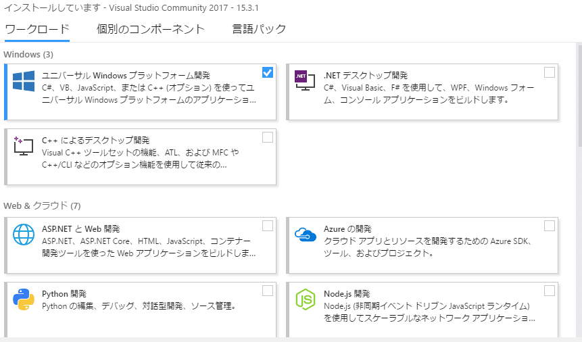Click the Python 開発 title text
582x342 pixels.
(x=64, y=294)
